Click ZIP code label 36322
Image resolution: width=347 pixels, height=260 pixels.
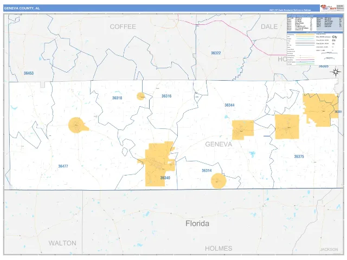(x=216, y=53)
